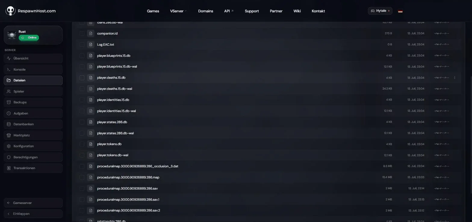Open the file proceduralmap.3000.90926889.286.sav

[x=127, y=188]
